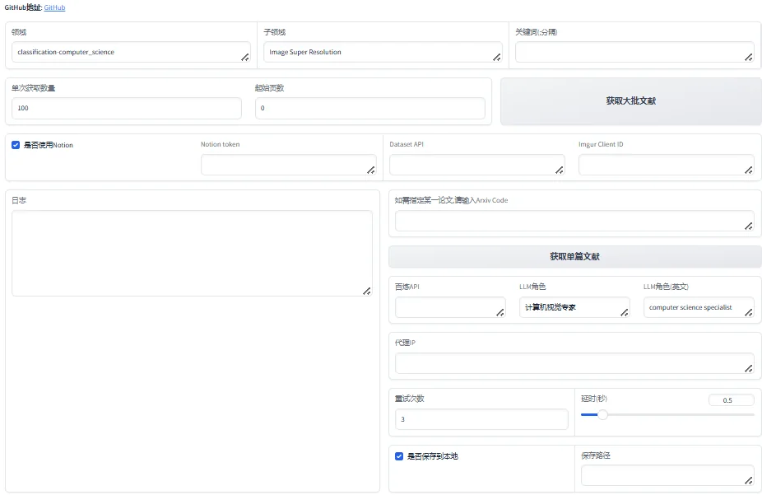Screen dimensions: 762x495
Task: Click the resize handle of 领域 field
Action: click(245, 58)
